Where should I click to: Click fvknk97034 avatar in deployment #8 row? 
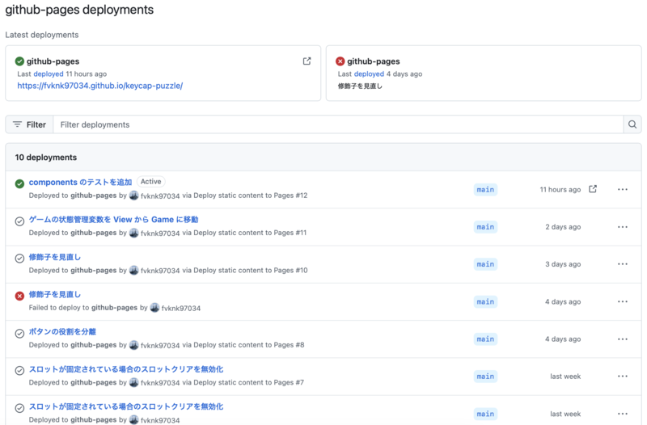pyautogui.click(x=133, y=345)
